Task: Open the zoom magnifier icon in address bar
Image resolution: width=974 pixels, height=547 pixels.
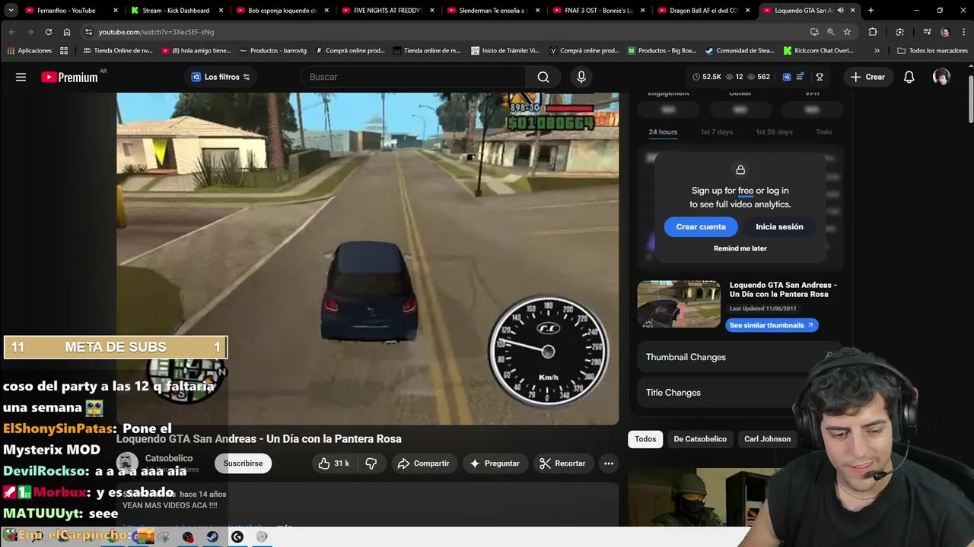Action: 831,32
